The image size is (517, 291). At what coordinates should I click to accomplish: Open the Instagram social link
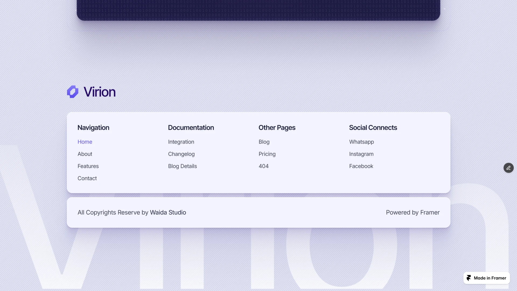click(361, 154)
